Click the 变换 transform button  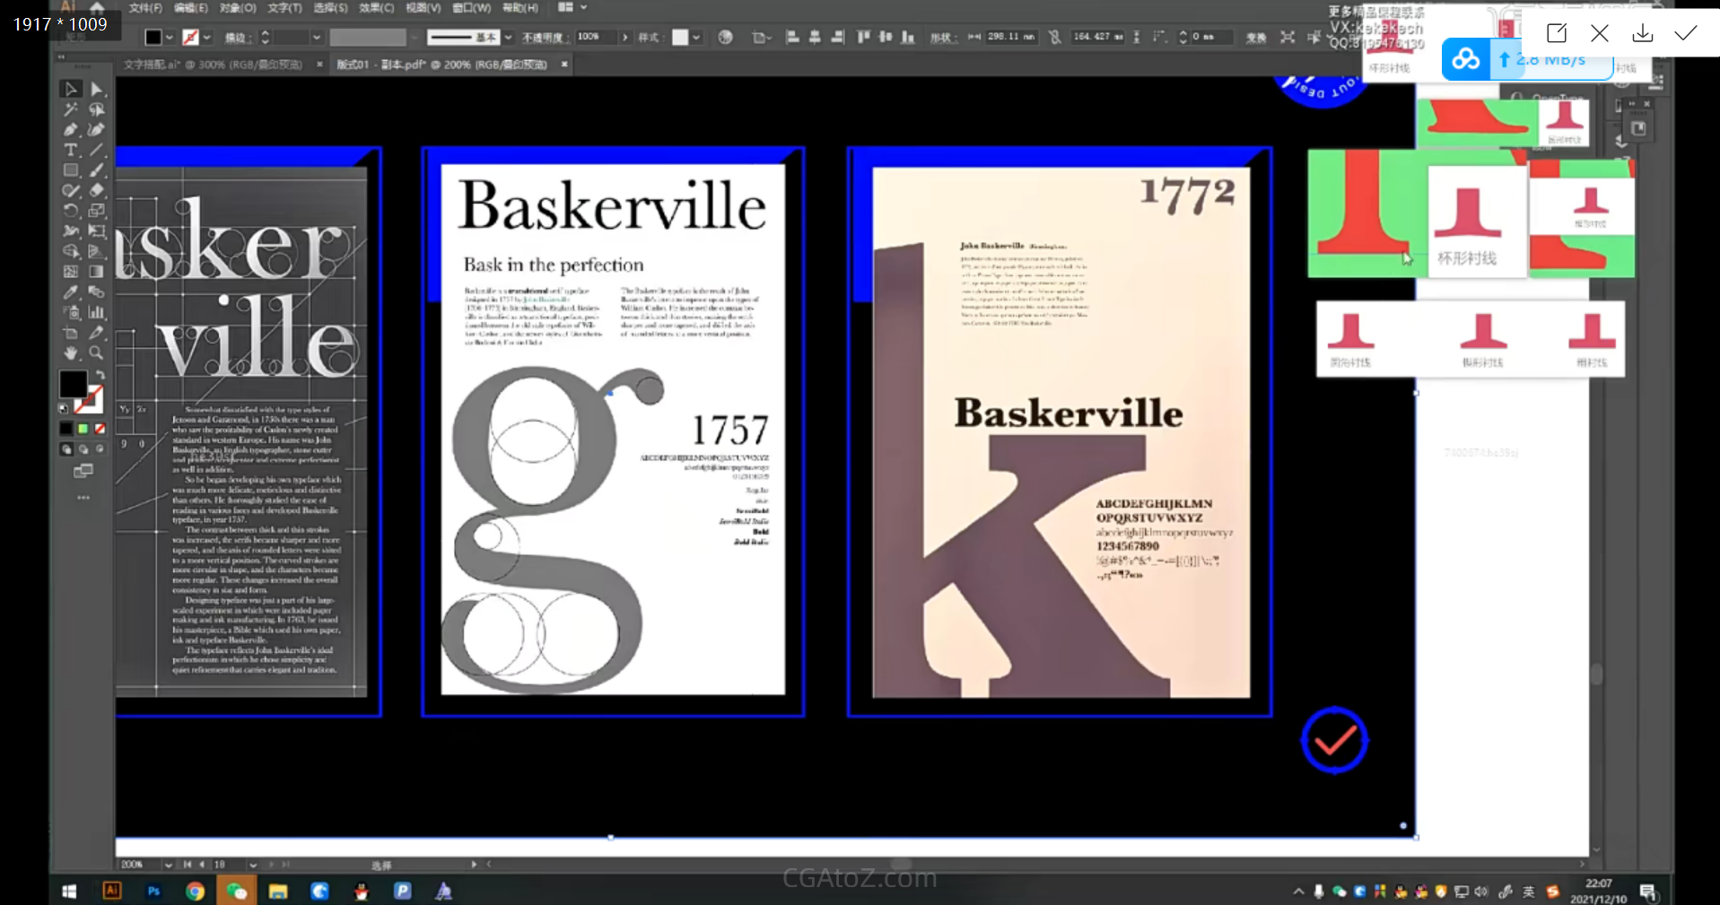(x=1256, y=38)
